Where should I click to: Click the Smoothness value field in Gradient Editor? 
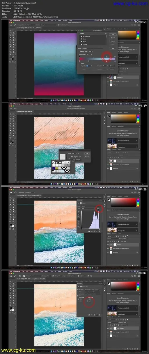pyautogui.click(x=88, y=54)
